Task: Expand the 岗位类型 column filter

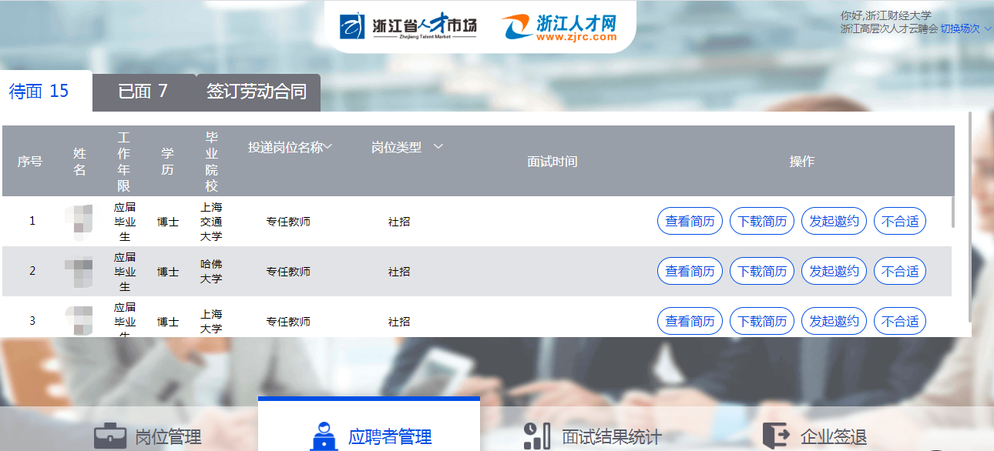Action: click(438, 147)
